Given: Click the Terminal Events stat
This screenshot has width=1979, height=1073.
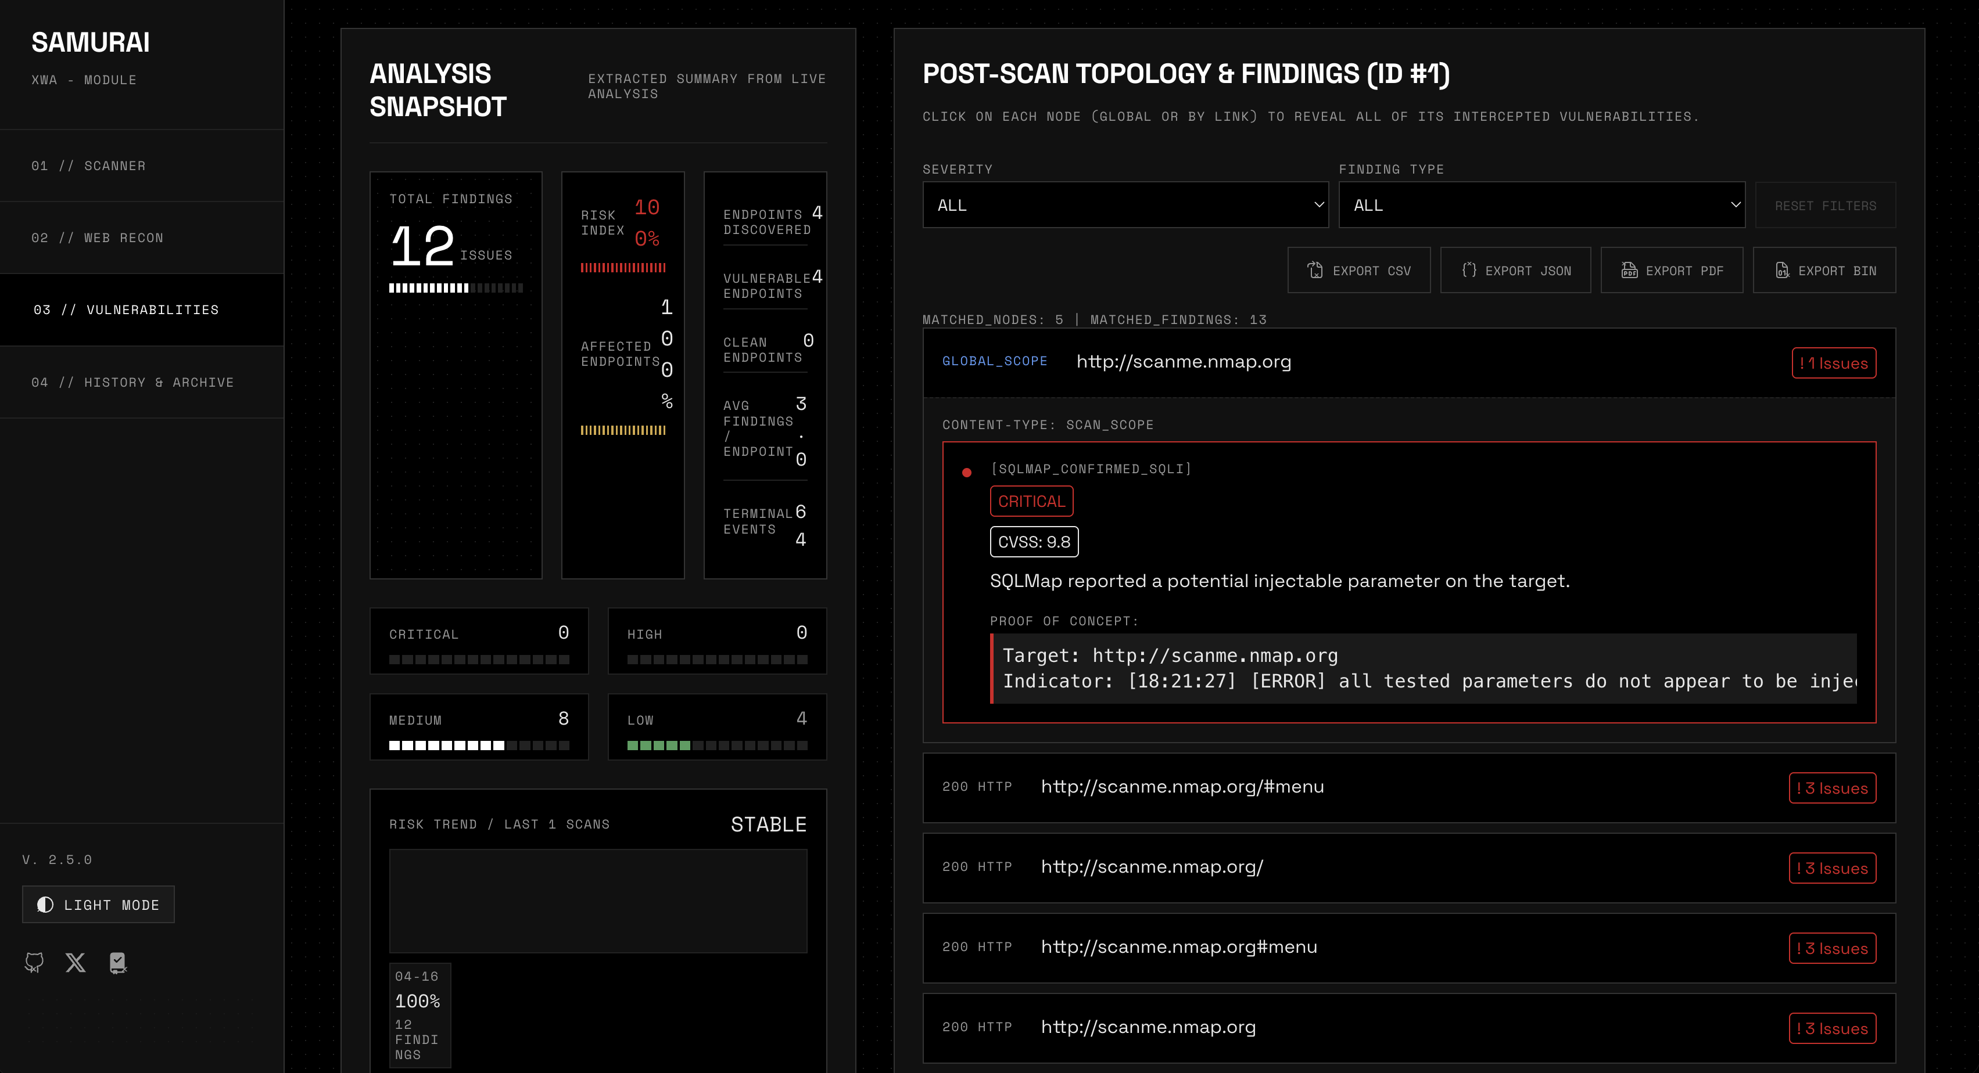Looking at the screenshot, I should tap(765, 525).
